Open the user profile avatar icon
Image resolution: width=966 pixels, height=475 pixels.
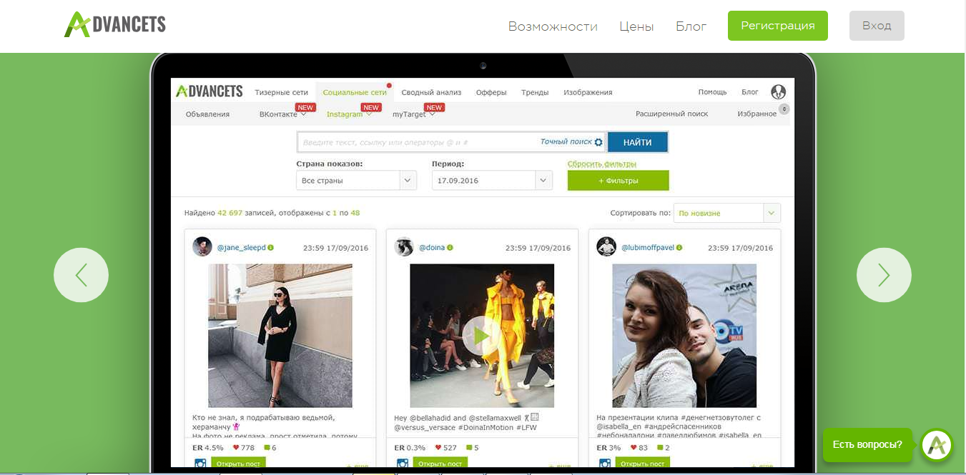tap(779, 92)
